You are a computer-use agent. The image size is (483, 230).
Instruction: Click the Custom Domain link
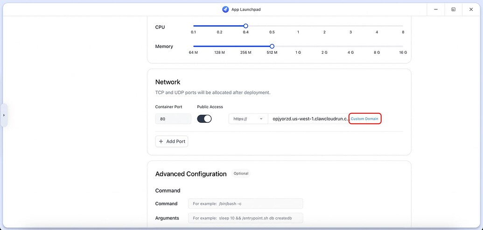point(365,119)
